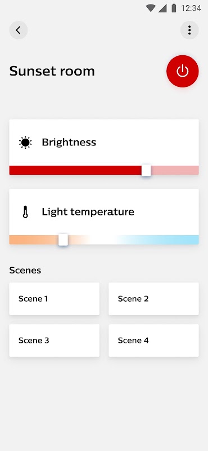
Task: Tap the Wi-Fi status icon
Action: 151,8
